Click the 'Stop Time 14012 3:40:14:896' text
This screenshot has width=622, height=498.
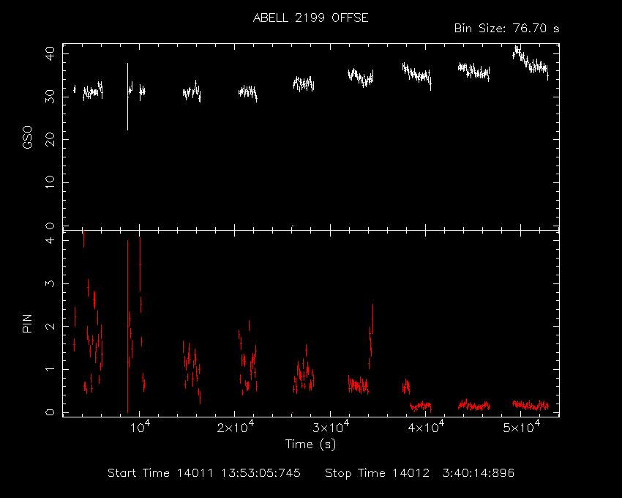coord(420,473)
